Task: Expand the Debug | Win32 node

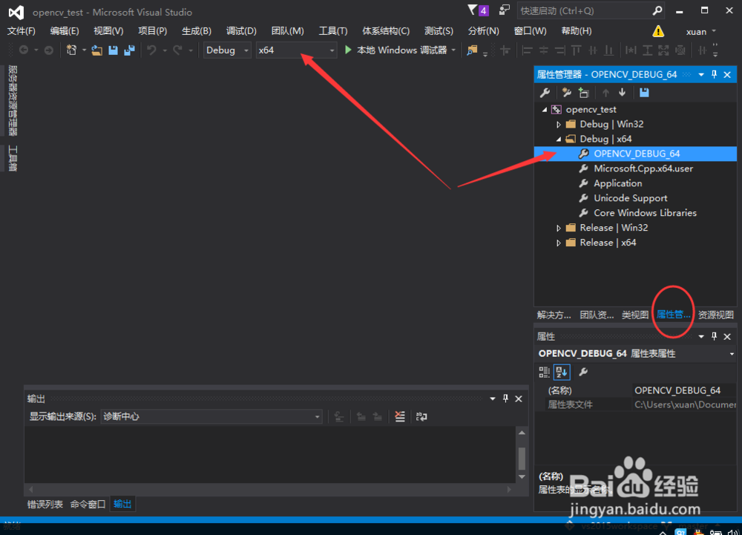Action: point(559,125)
